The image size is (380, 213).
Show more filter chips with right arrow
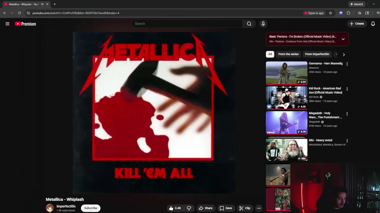344,54
